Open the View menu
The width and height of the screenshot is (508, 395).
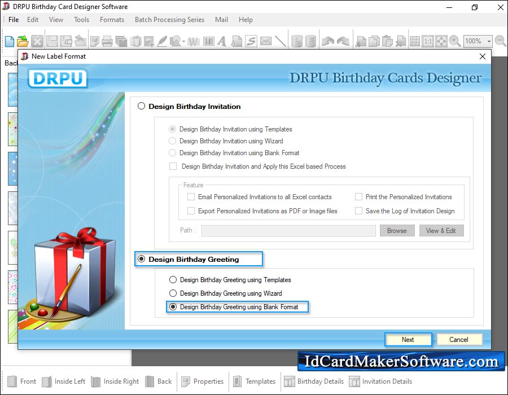56,20
